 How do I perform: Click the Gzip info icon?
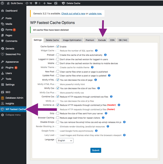(106, 113)
